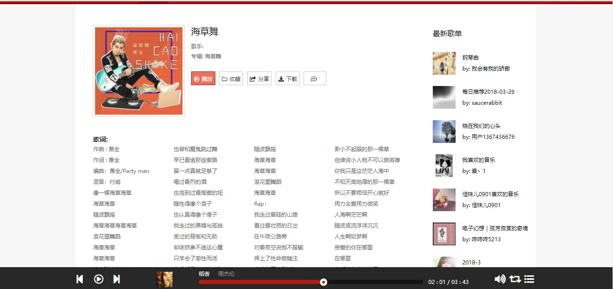
Task: Open user saucerabbit profile
Action: coord(486,103)
